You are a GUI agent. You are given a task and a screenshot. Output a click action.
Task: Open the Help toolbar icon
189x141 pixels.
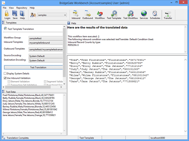point(22,13)
